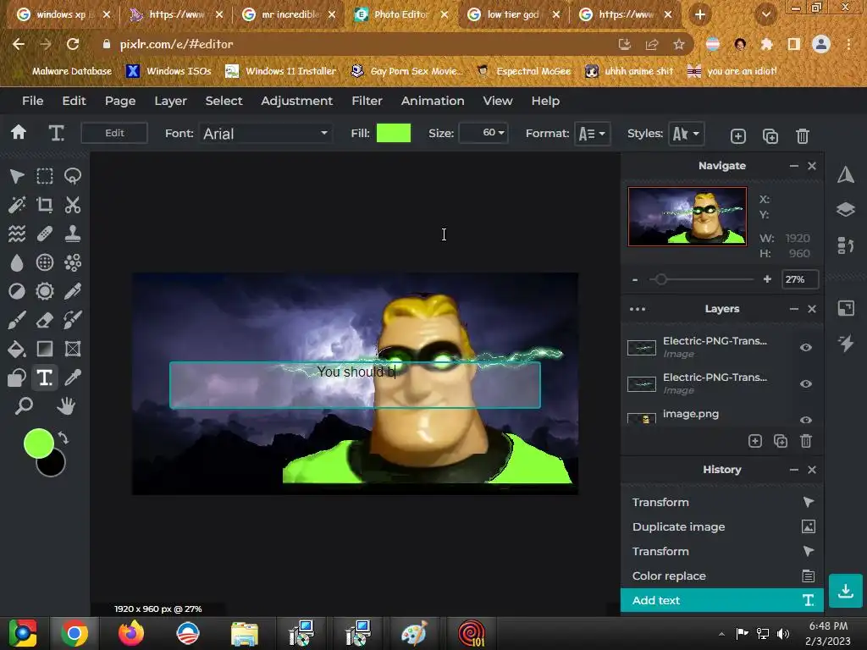This screenshot has height=650, width=867.
Task: Open the text Size 60 dropdown
Action: (x=483, y=133)
